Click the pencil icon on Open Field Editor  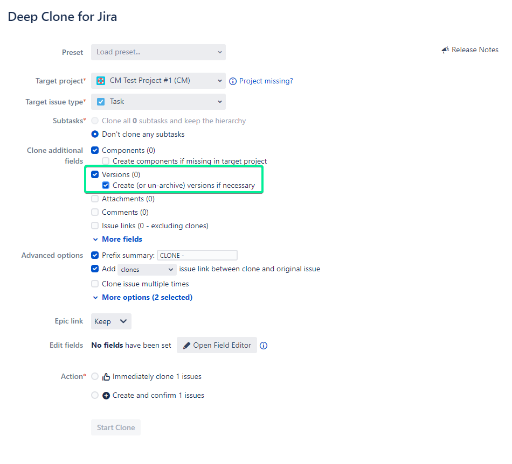(x=186, y=345)
